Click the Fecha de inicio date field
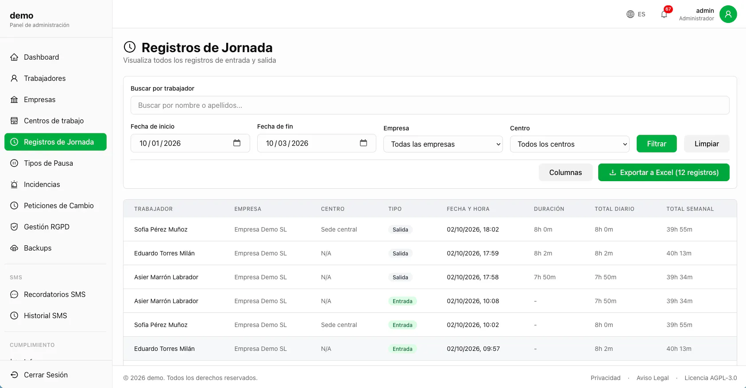This screenshot has height=388, width=746. pos(190,143)
